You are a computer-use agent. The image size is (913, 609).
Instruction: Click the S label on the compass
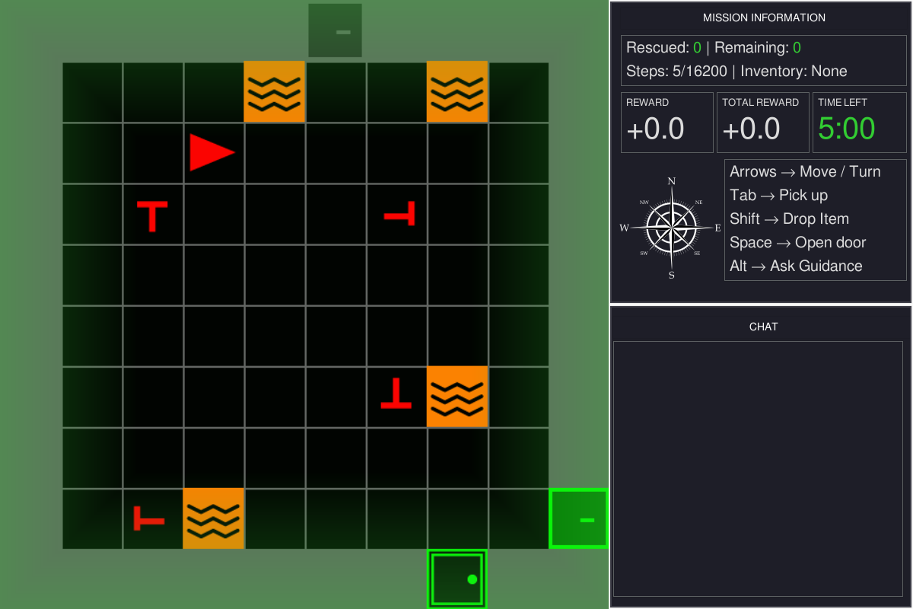click(x=672, y=276)
